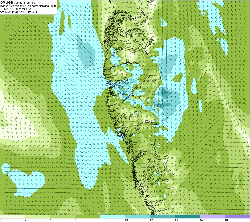Click the 0–2 m/s pale legend swatch
Image resolution: width=250 pixels, height=222 pixels.
12,216
